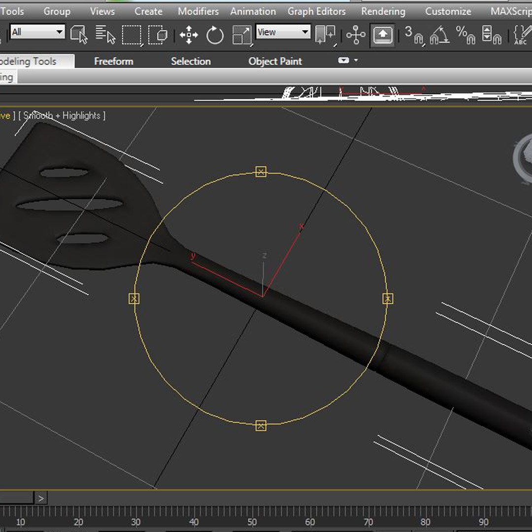Click the top handle of the circle

click(x=261, y=172)
